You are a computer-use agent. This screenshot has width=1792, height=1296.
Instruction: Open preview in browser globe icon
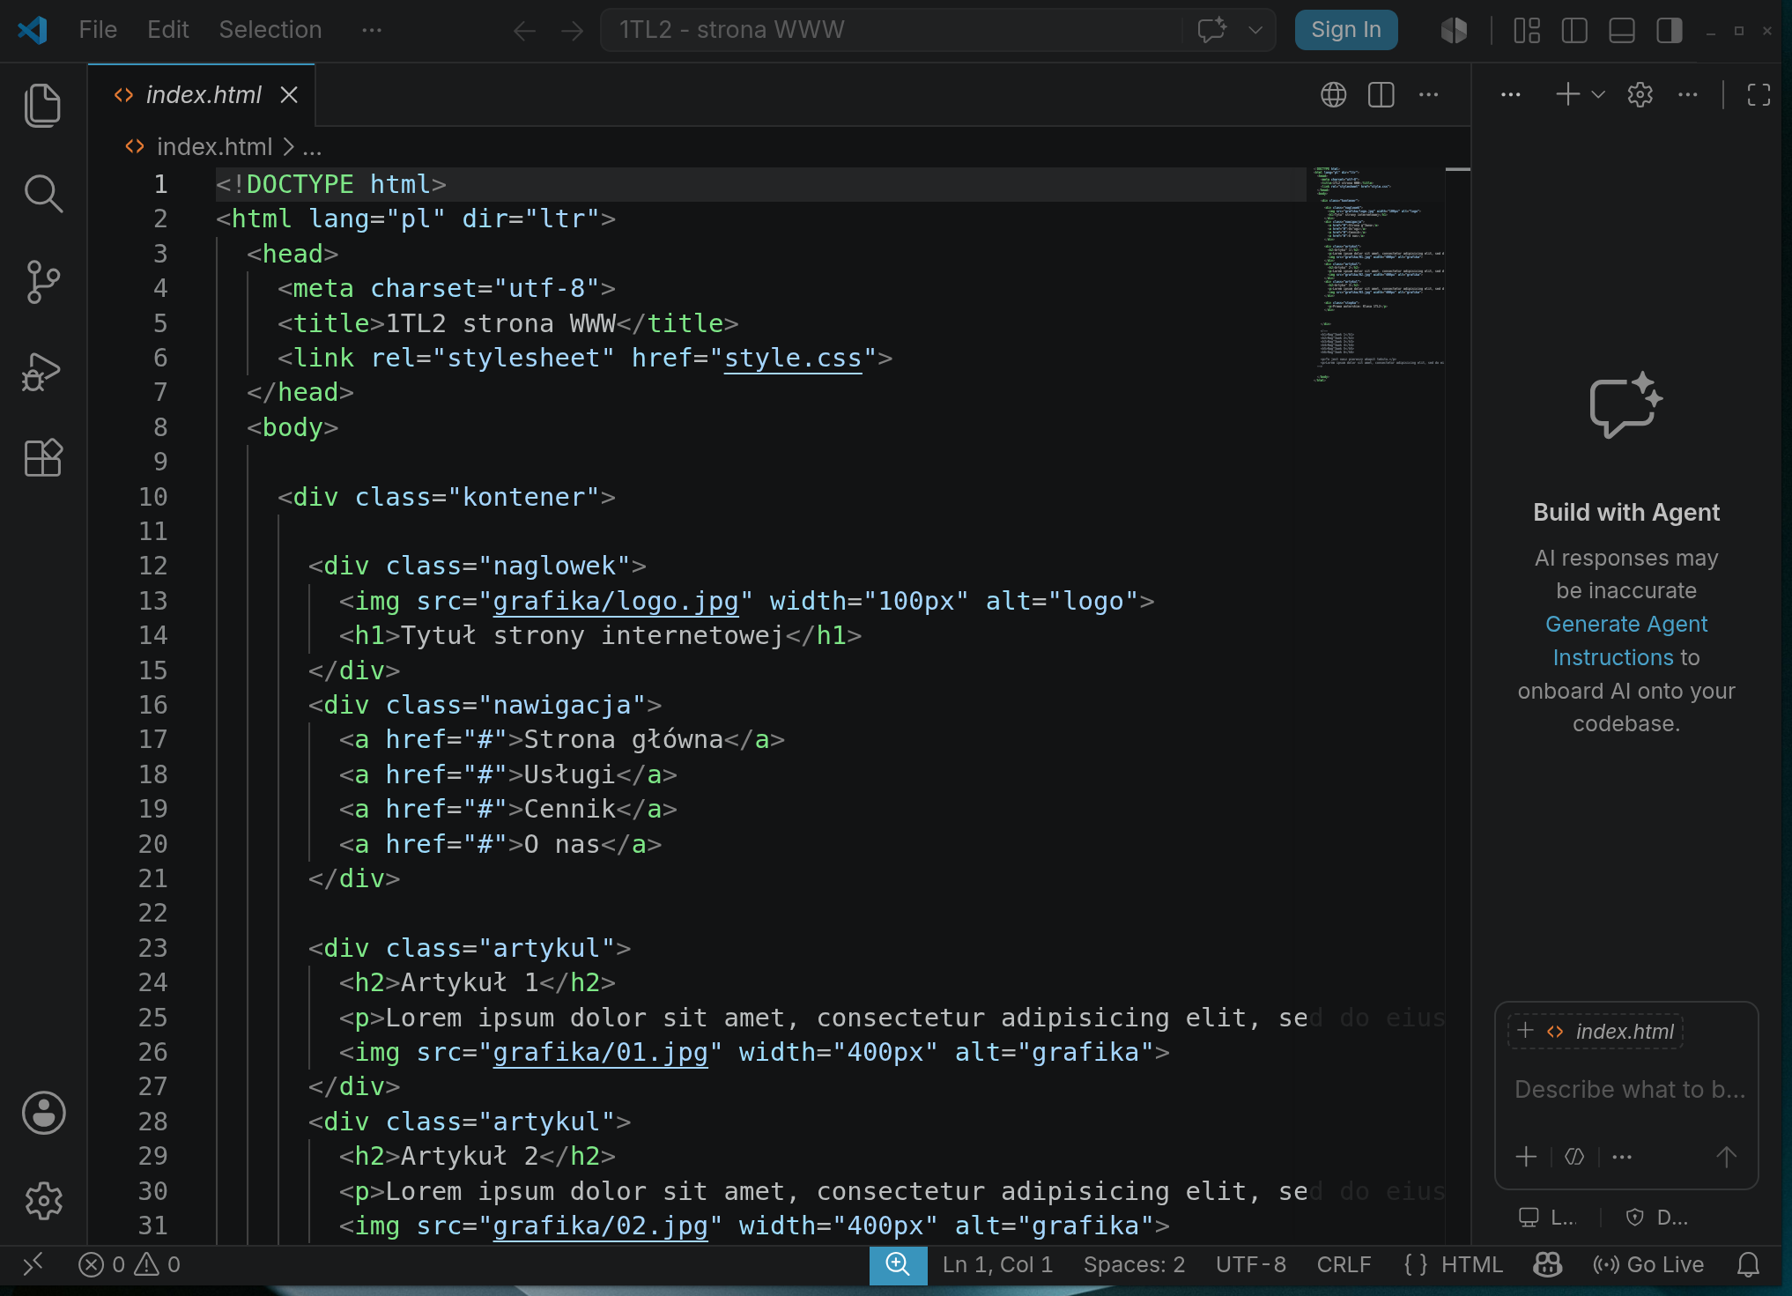pyautogui.click(x=1333, y=94)
